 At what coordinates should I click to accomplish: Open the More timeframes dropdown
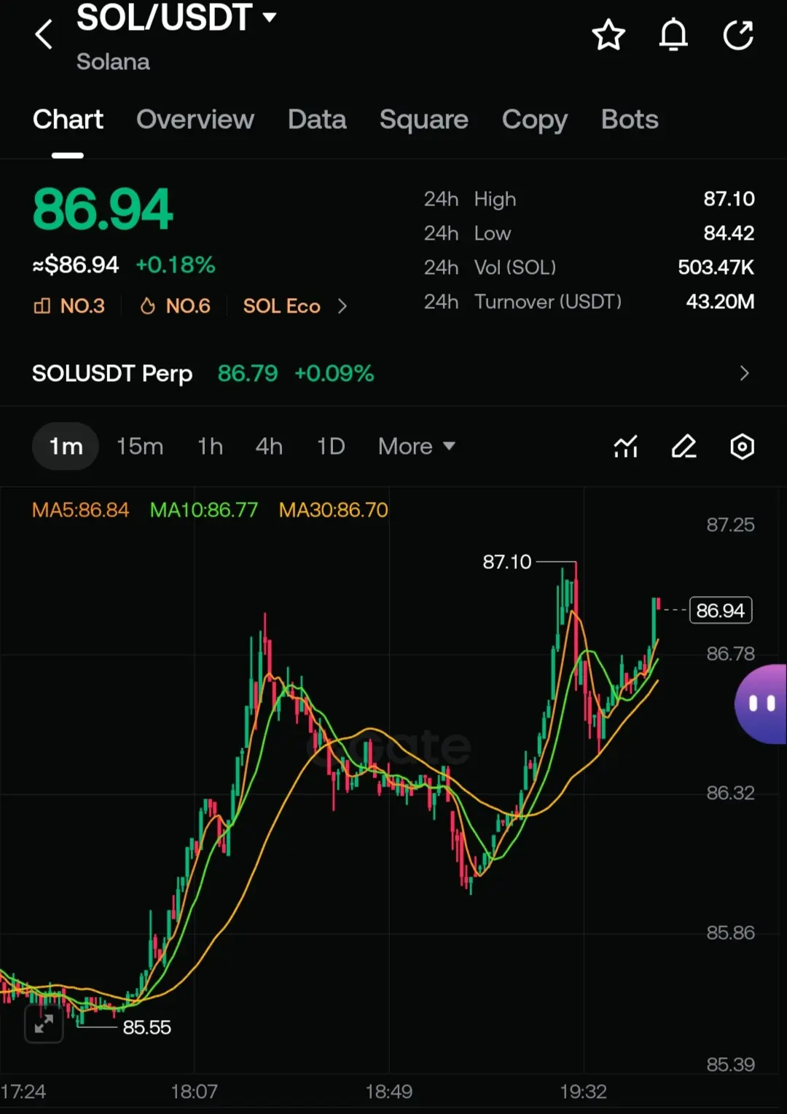(417, 447)
